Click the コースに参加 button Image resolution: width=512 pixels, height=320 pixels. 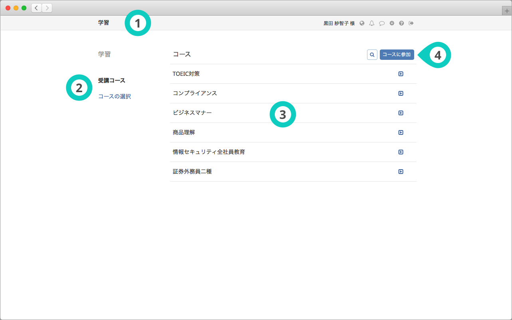[x=397, y=55]
